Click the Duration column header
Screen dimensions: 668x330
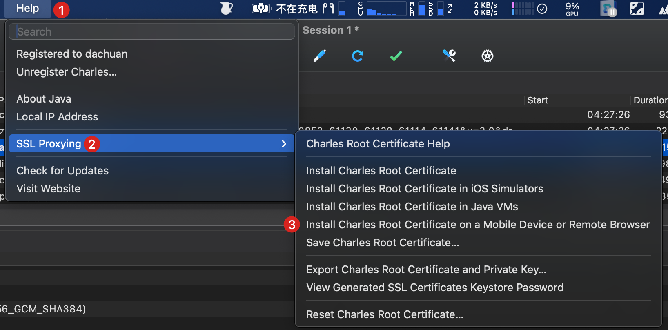click(650, 100)
